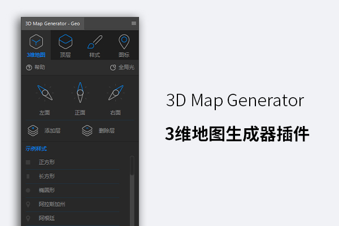Click the 添加层 label

click(x=53, y=131)
